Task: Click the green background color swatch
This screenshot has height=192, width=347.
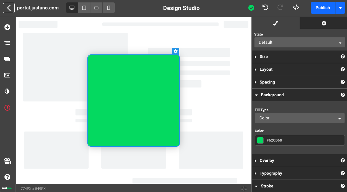Action: [x=260, y=140]
